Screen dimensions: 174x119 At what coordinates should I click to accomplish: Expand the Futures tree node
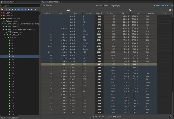coord(2,18)
